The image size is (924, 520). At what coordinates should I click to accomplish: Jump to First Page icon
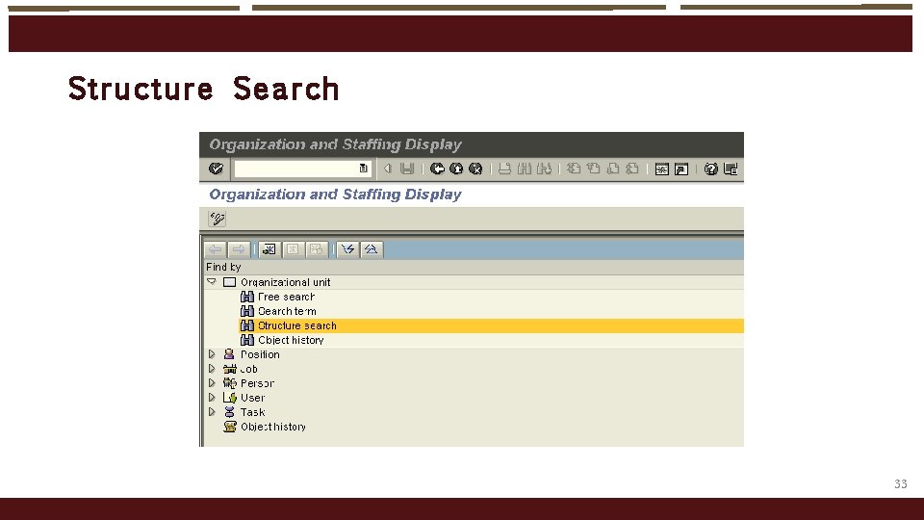(x=574, y=169)
